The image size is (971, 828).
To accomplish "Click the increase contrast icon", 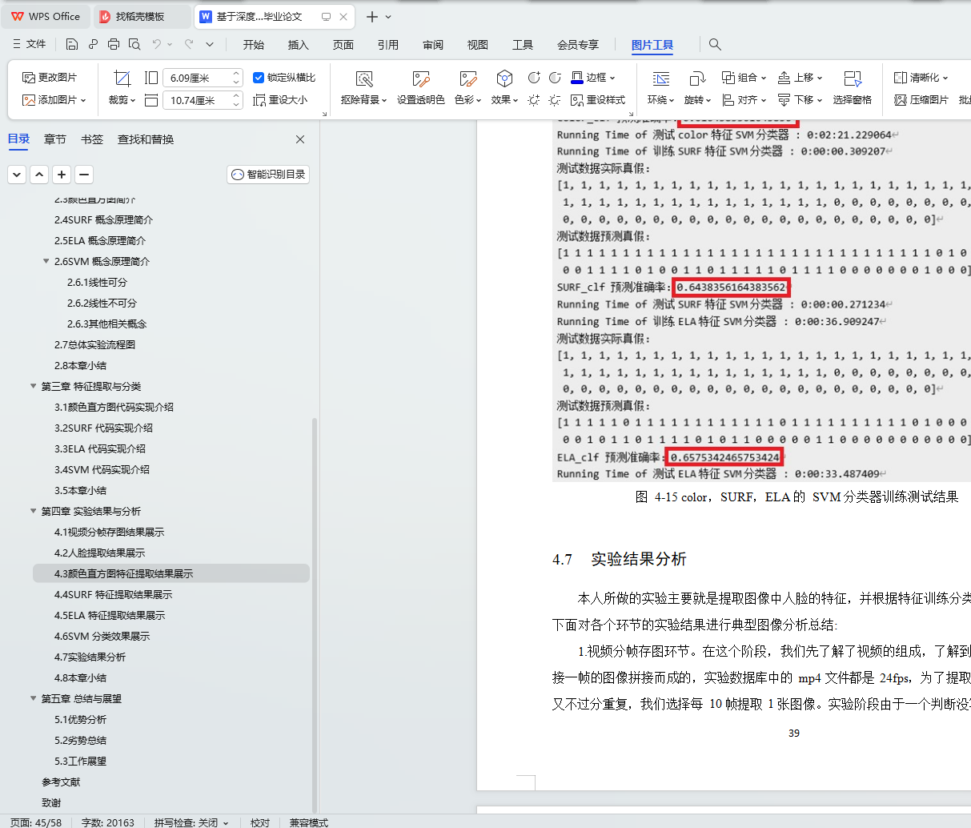I will click(x=534, y=78).
